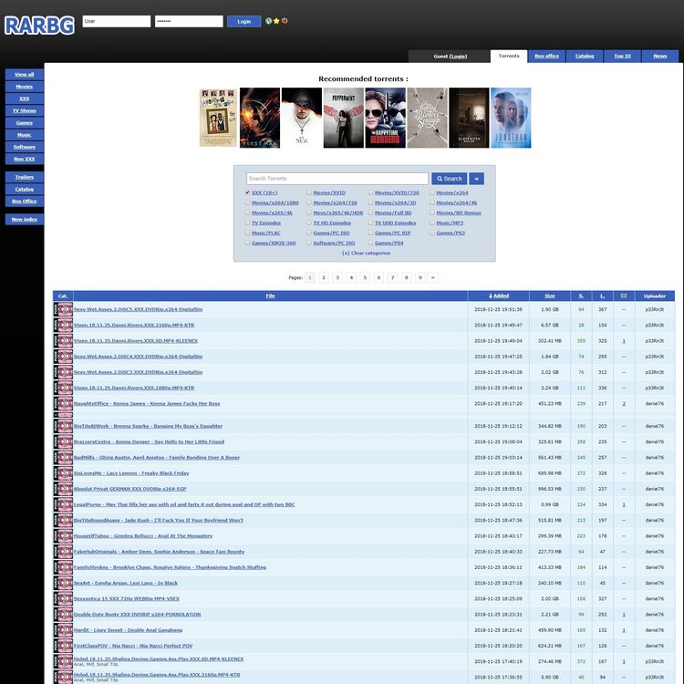Click Guest (Login) link
This screenshot has height=684, width=684.
click(x=451, y=57)
